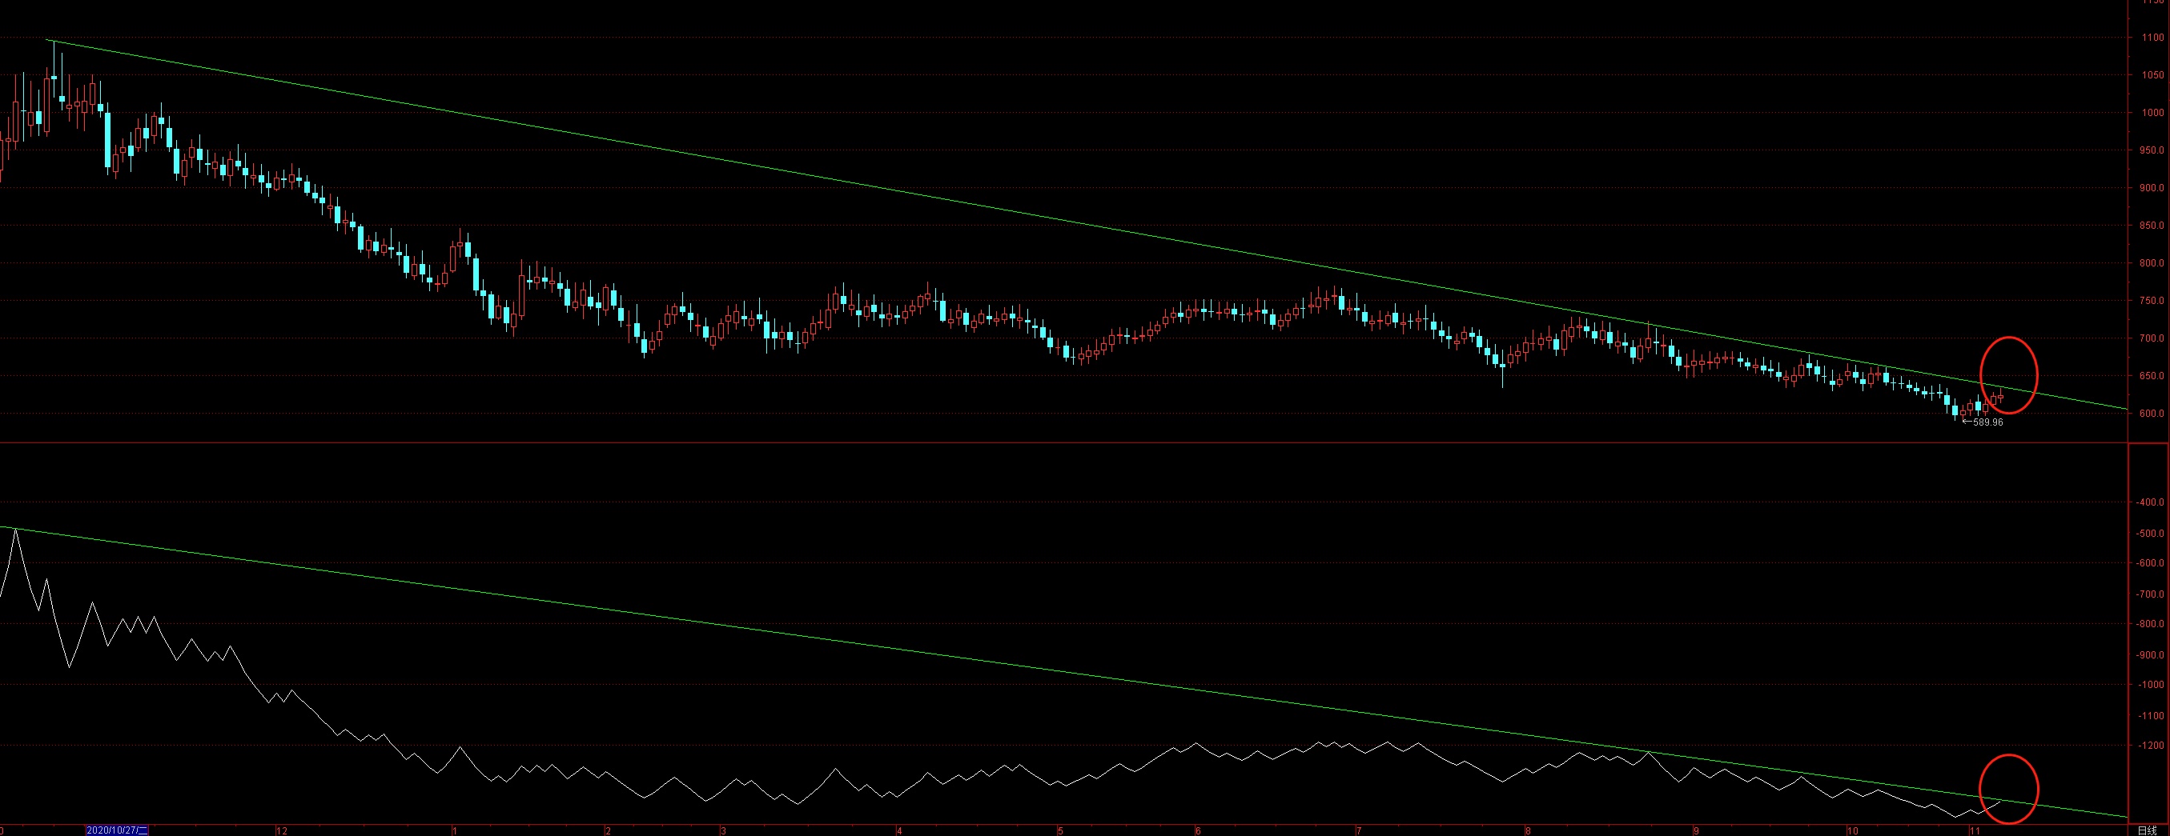Click the -1200 indicator axis label
The width and height of the screenshot is (2170, 836).
coord(2152,745)
